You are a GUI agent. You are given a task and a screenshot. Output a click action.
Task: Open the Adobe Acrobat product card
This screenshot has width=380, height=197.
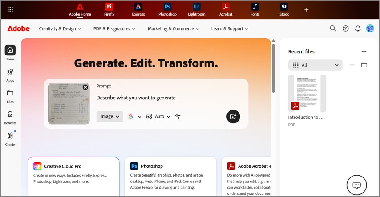pos(246,177)
